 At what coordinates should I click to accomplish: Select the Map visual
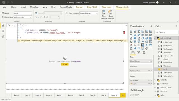point(131,42)
